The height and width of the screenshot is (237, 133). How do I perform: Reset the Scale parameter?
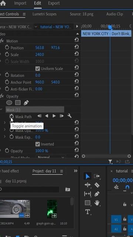pos(76,54)
